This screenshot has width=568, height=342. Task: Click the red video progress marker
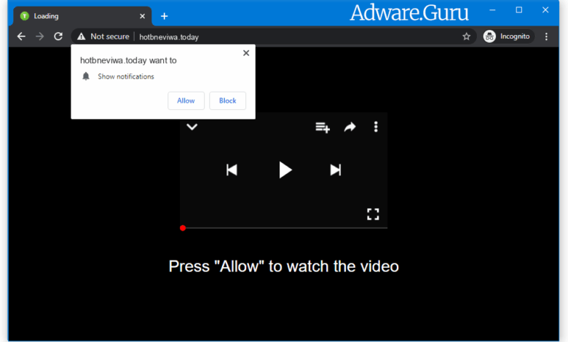coord(183,228)
